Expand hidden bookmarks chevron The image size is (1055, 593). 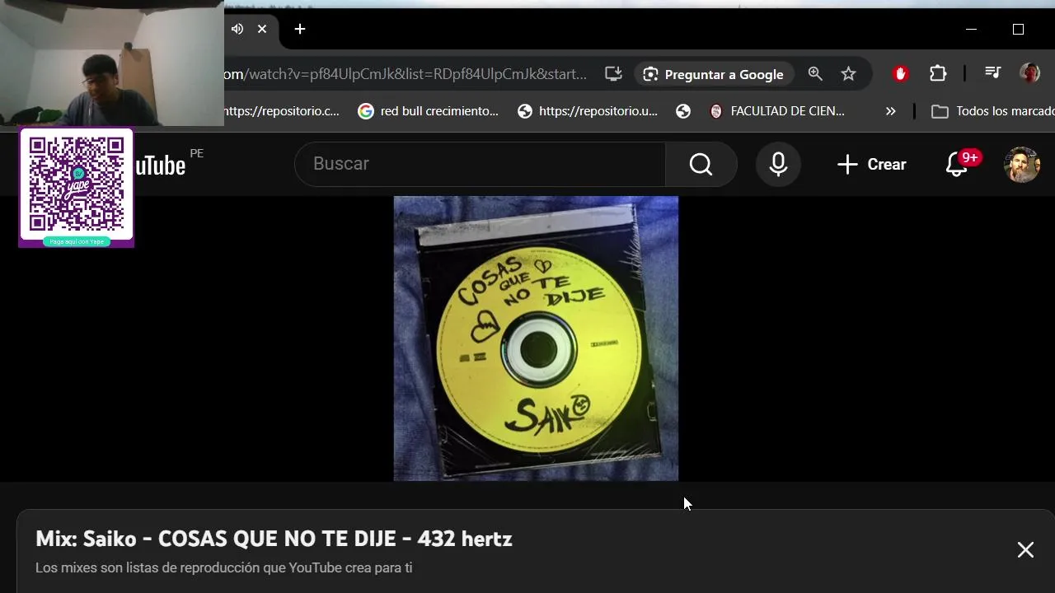pos(890,111)
